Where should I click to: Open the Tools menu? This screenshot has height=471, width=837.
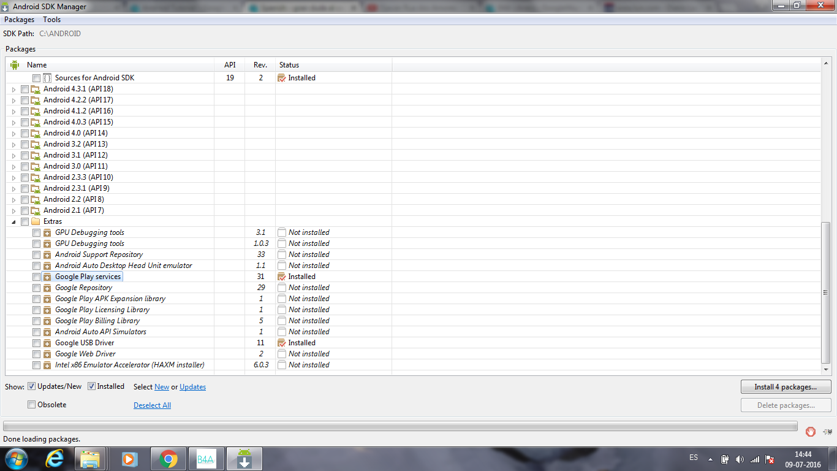tap(52, 20)
